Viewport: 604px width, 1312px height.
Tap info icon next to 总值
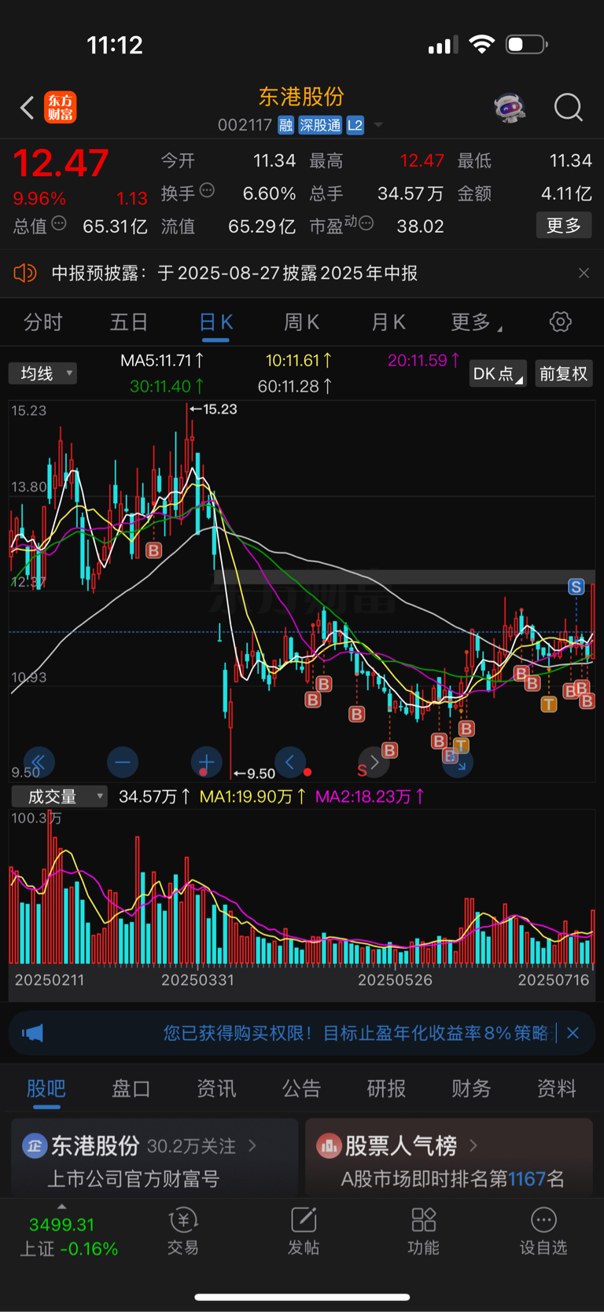click(x=59, y=224)
